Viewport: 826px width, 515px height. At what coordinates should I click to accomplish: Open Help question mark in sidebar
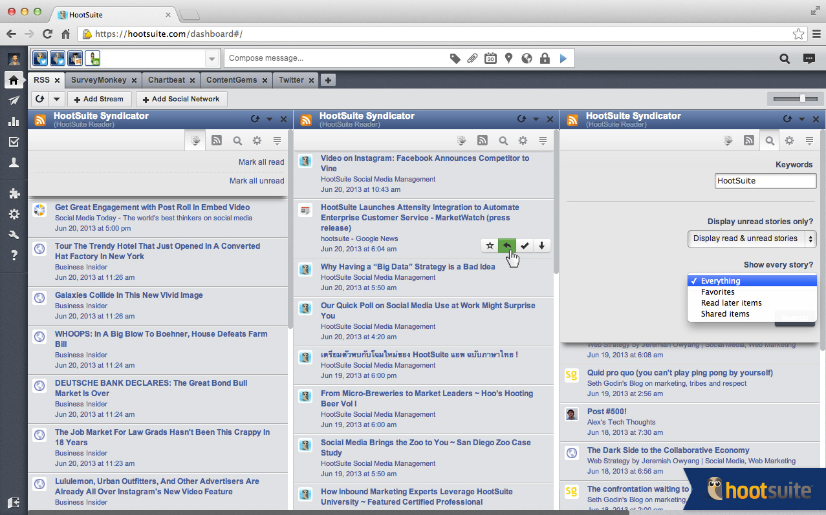click(x=14, y=255)
